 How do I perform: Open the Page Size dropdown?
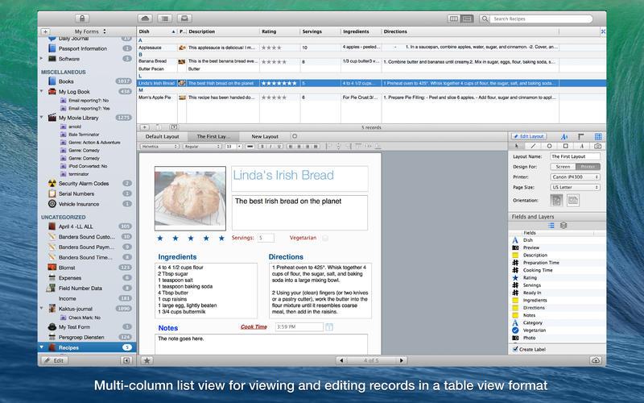(576, 186)
